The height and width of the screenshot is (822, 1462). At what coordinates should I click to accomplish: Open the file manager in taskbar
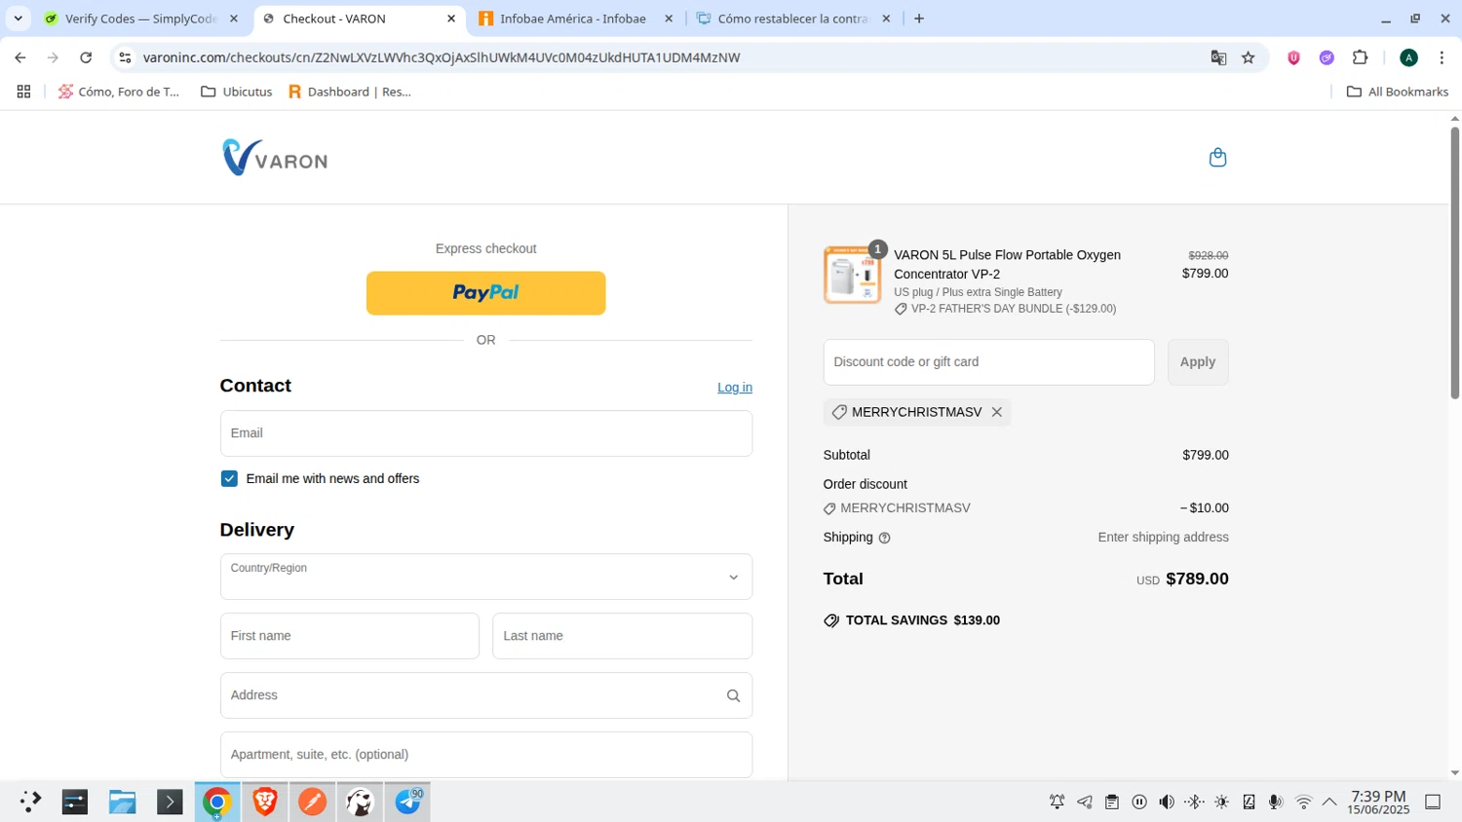(122, 802)
